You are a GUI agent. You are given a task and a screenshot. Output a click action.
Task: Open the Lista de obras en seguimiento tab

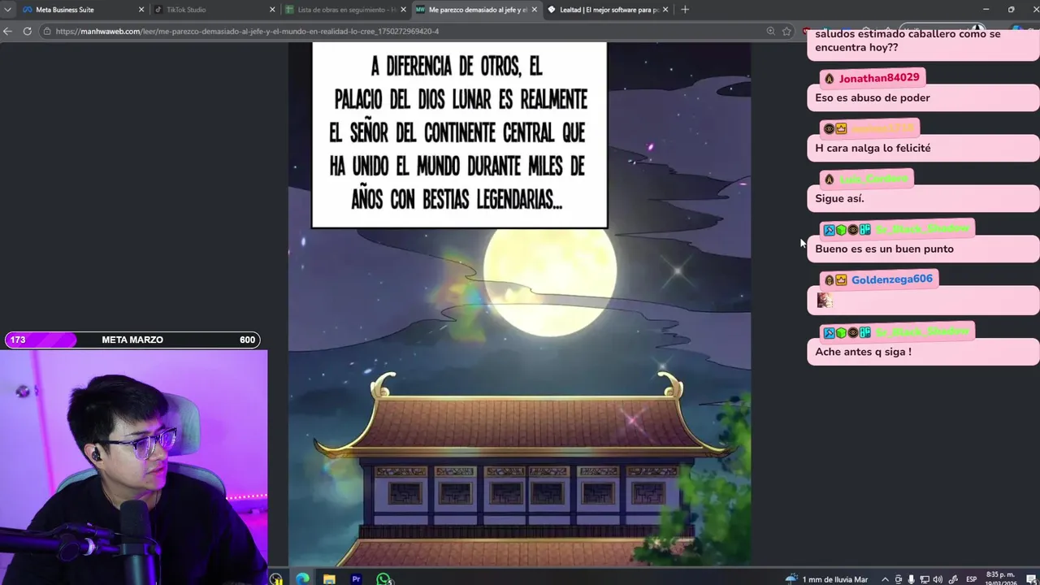(x=345, y=10)
